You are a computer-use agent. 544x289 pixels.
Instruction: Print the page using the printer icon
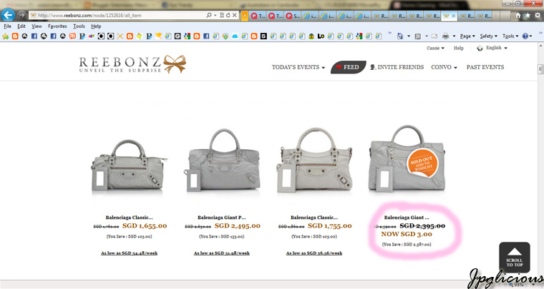tap(445, 36)
